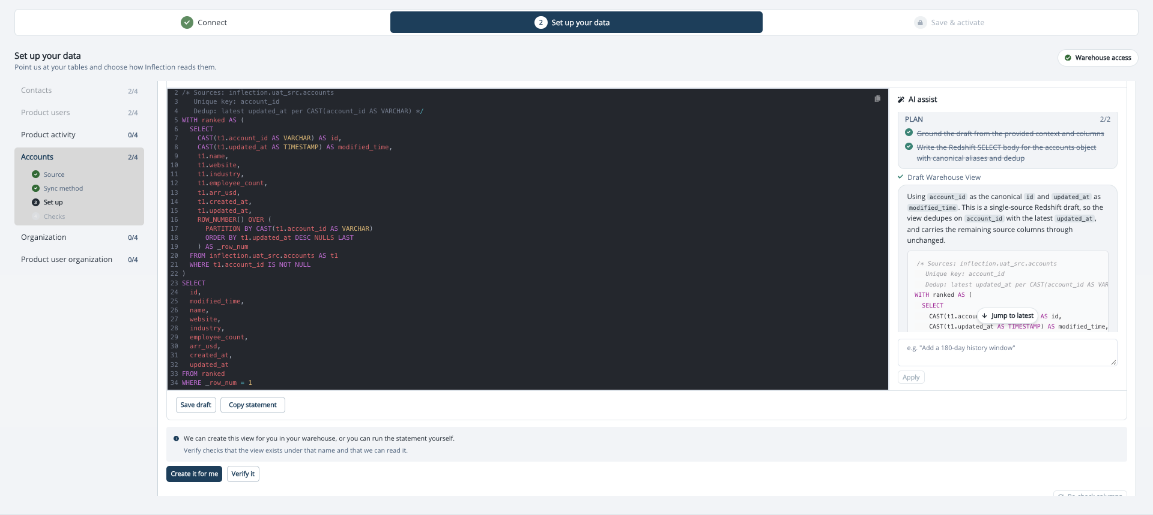This screenshot has width=1153, height=515.
Task: Click the AI assist wand icon
Action: pos(901,100)
